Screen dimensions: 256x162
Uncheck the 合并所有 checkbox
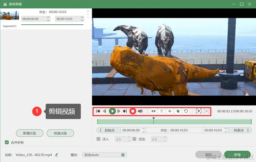click(x=7, y=142)
